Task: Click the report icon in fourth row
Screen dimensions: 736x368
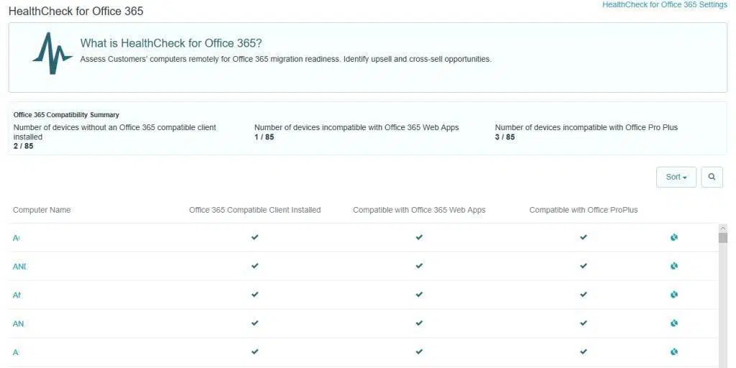Action: click(x=674, y=323)
